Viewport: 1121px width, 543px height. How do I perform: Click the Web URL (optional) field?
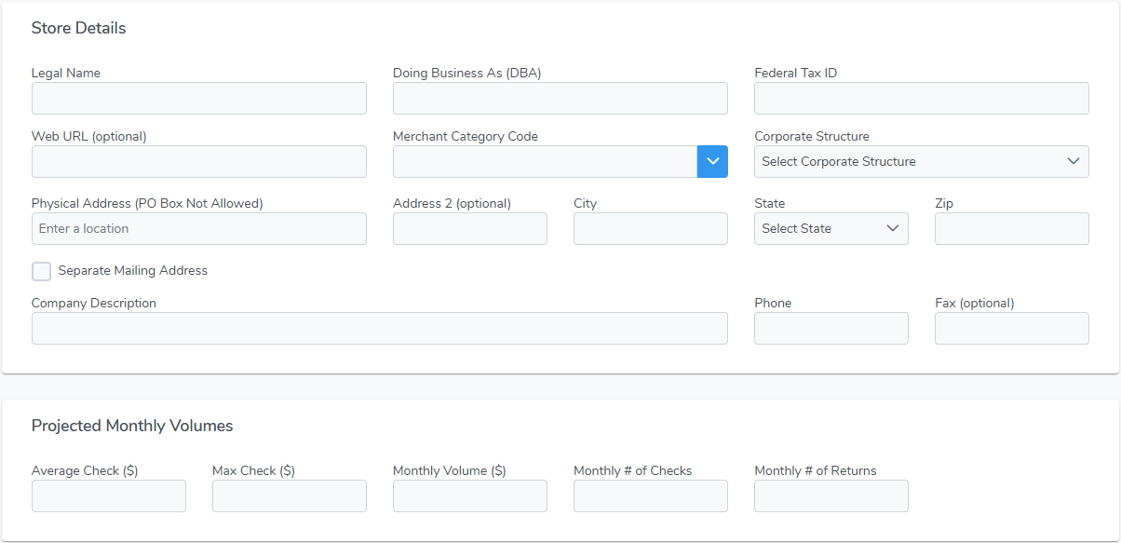(199, 161)
